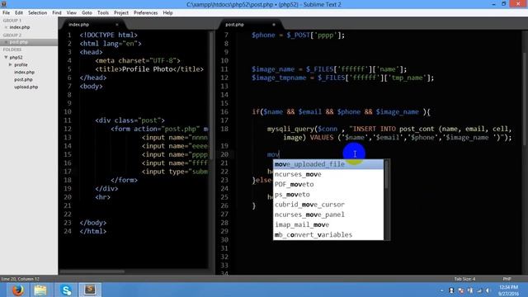Screen dimensions: 528x297
Task: Click the GROUP 2 sidebar heading
Action: (12, 35)
